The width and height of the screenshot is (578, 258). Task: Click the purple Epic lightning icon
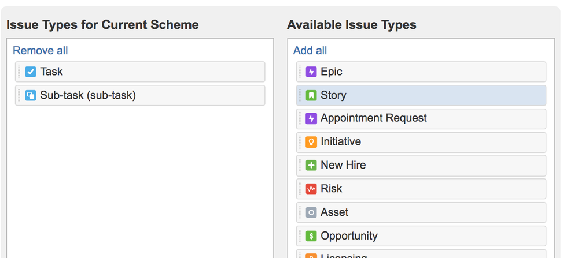(x=311, y=72)
